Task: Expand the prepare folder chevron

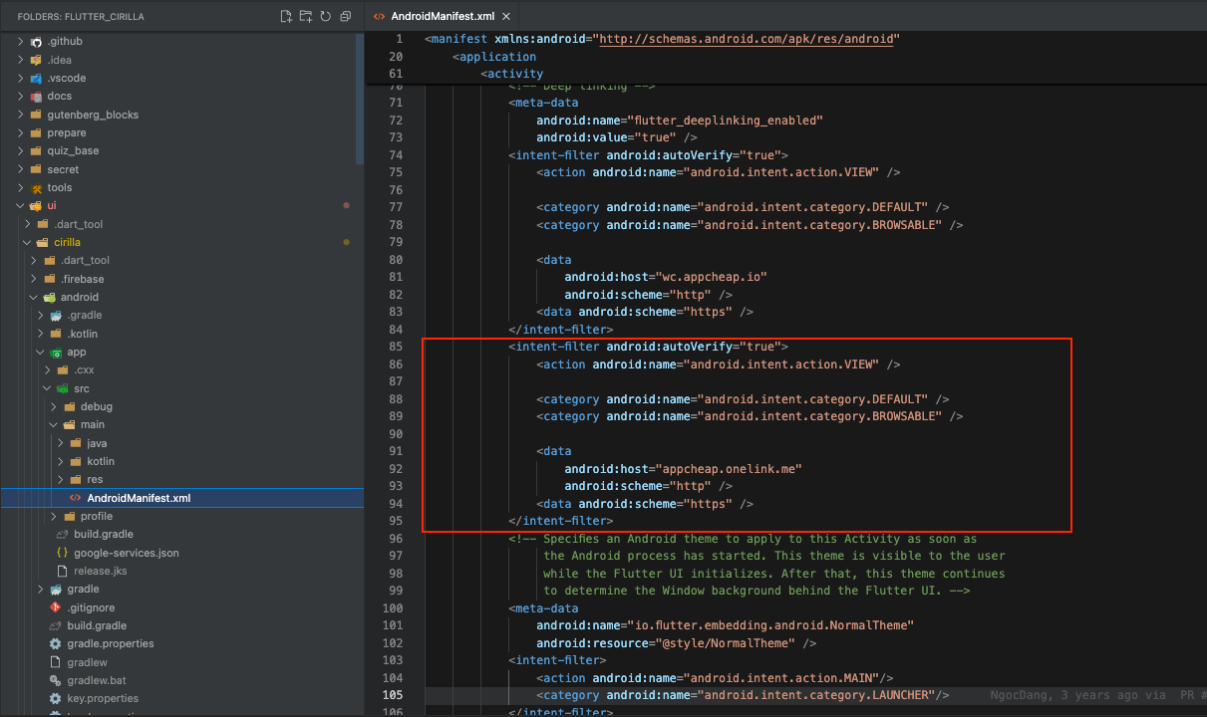Action: [21, 132]
